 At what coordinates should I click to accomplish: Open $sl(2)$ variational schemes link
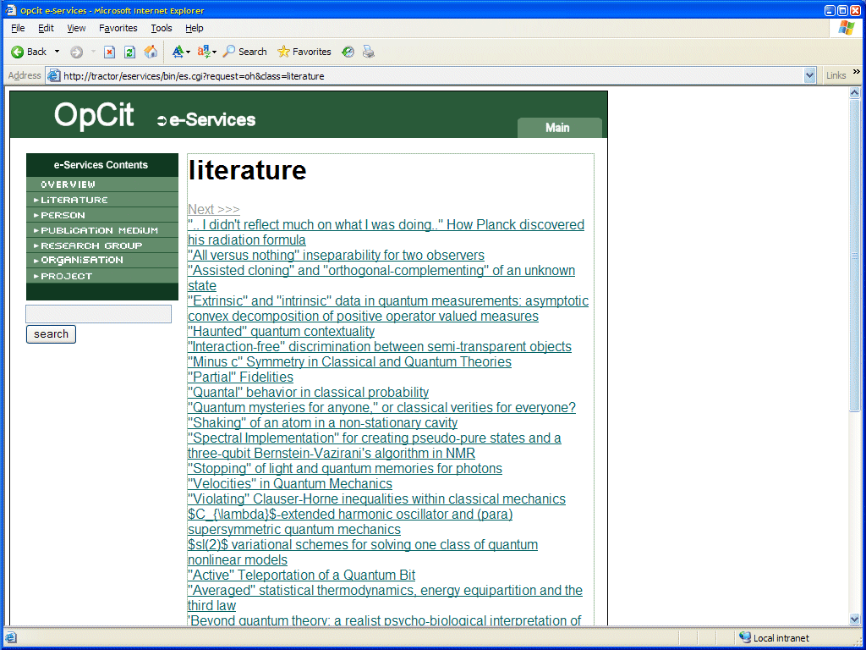click(x=363, y=552)
